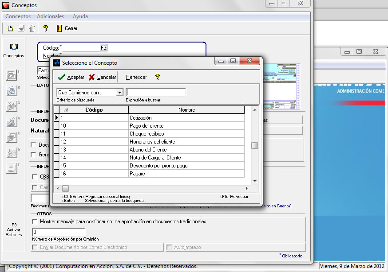Viewport: 388px width, 272px height.
Task: Click the F3 lookup button beside Código
Action: [x=103, y=47]
